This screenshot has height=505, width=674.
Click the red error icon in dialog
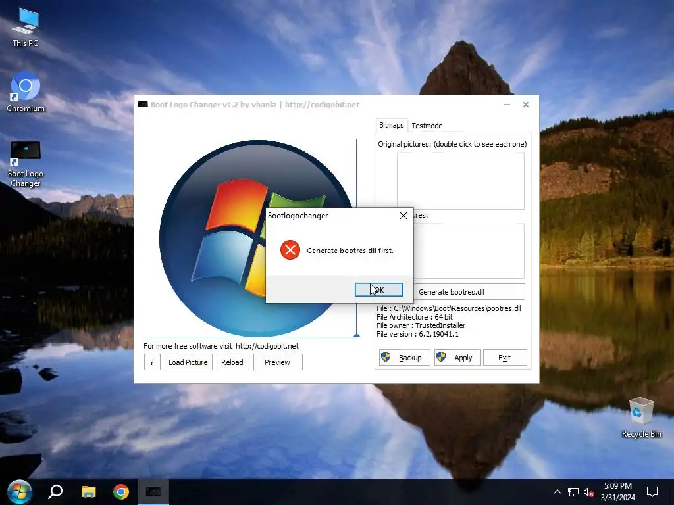[290, 250]
